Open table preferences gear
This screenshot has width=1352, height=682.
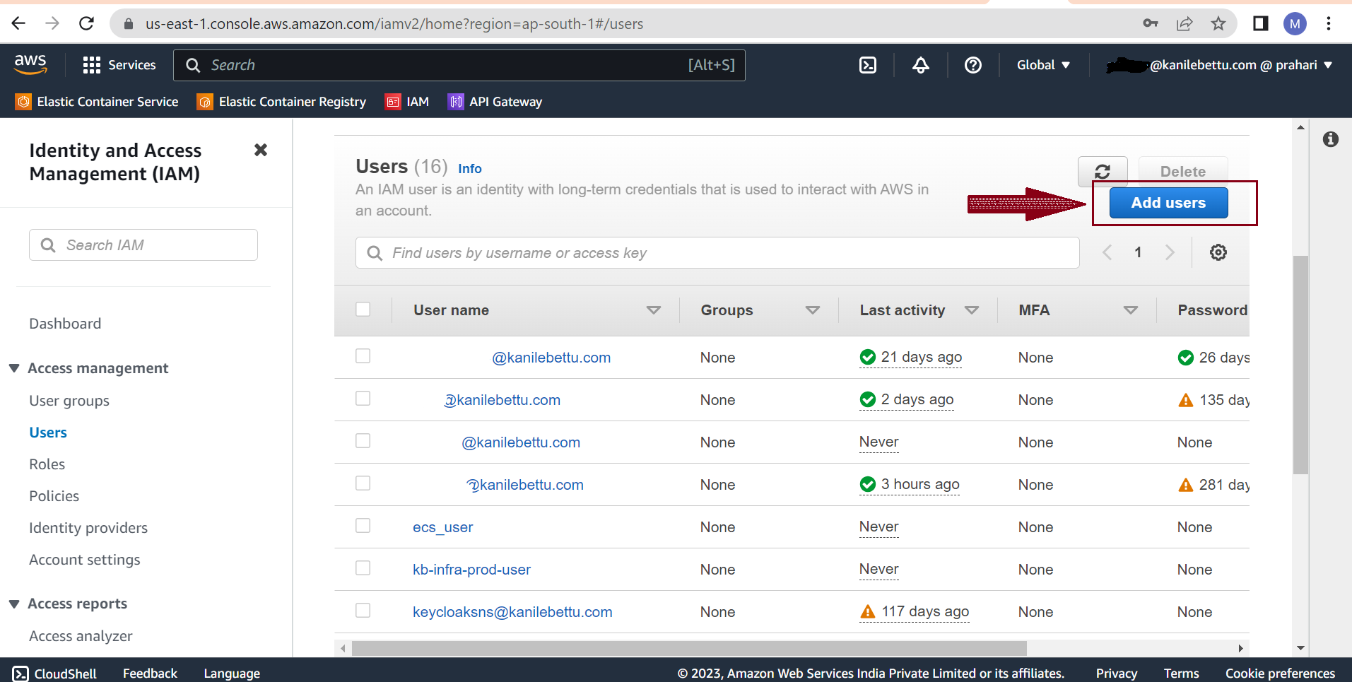[1218, 252]
